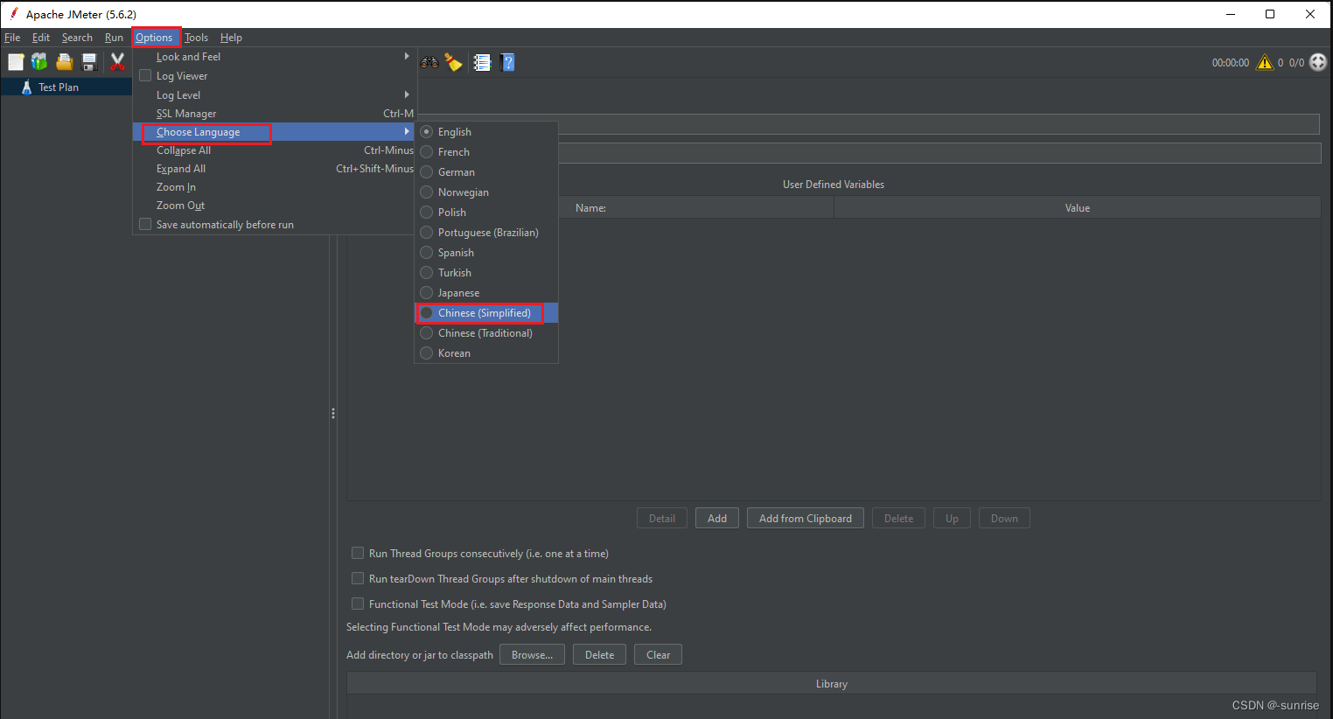Select the French language option

pos(486,152)
